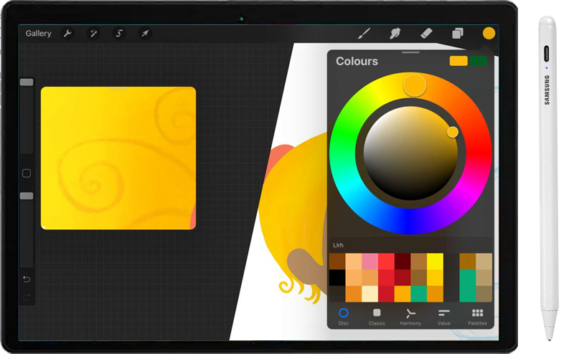
Task: Activate the Selection S-shaped tool
Action: coord(119,34)
